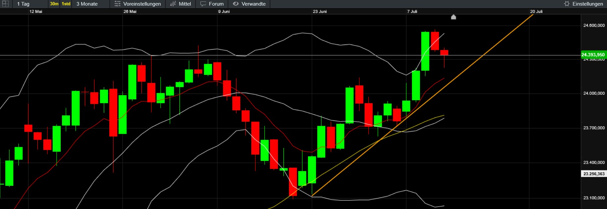This screenshot has height=209, width=607.
Task: Open the Verwandte menu
Action: click(x=253, y=4)
